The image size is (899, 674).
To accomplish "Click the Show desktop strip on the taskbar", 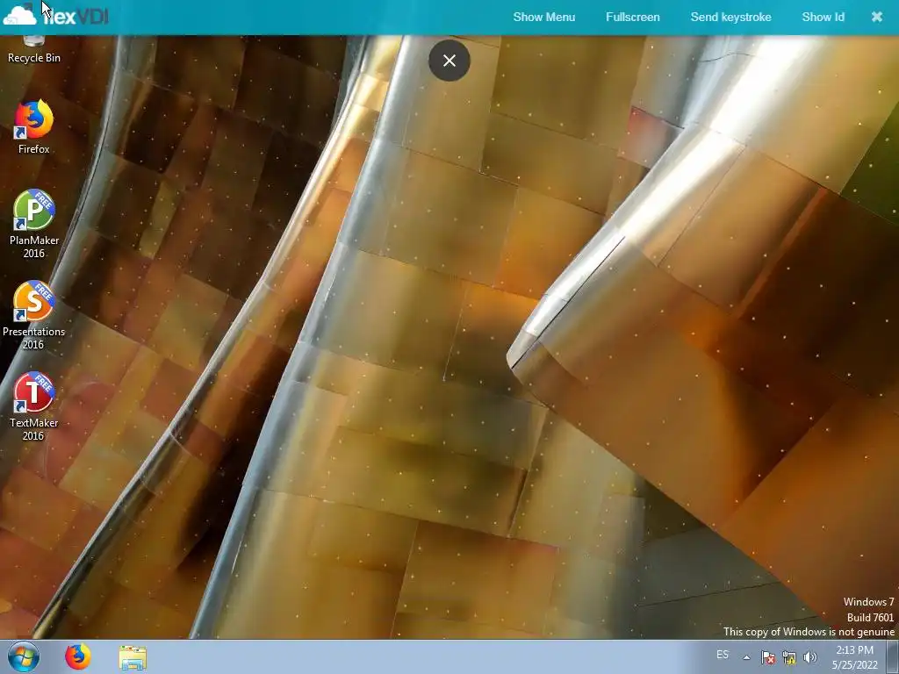I will 893,656.
